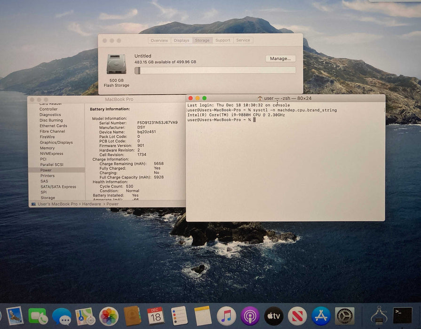Switch to the Overview tab

coord(159,40)
